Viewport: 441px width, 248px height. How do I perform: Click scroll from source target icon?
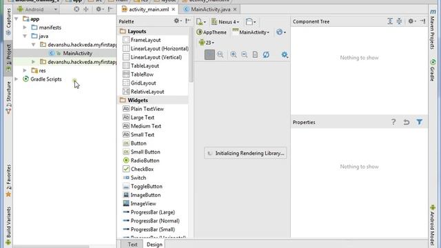pos(76,10)
